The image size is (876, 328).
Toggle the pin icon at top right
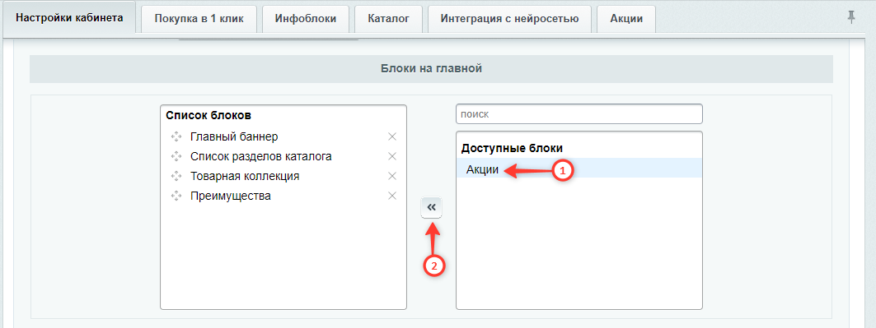851,18
